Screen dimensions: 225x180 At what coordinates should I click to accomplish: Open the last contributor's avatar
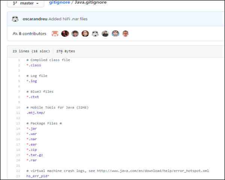click(x=125, y=34)
